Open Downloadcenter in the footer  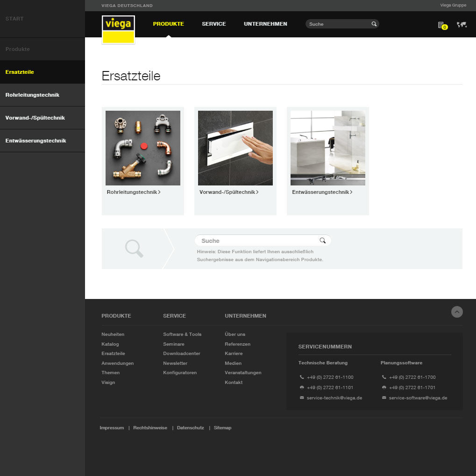click(182, 353)
